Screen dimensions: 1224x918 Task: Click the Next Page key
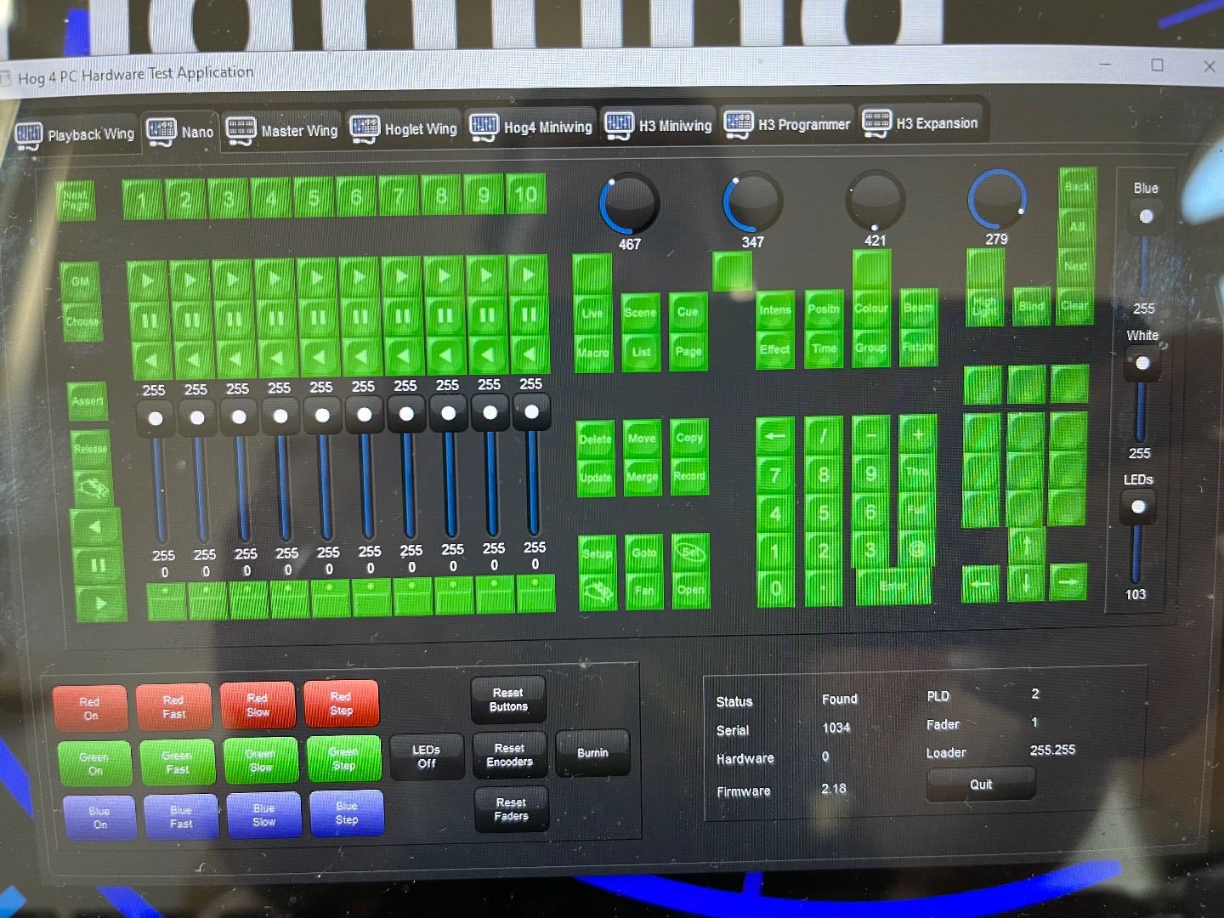point(76,201)
